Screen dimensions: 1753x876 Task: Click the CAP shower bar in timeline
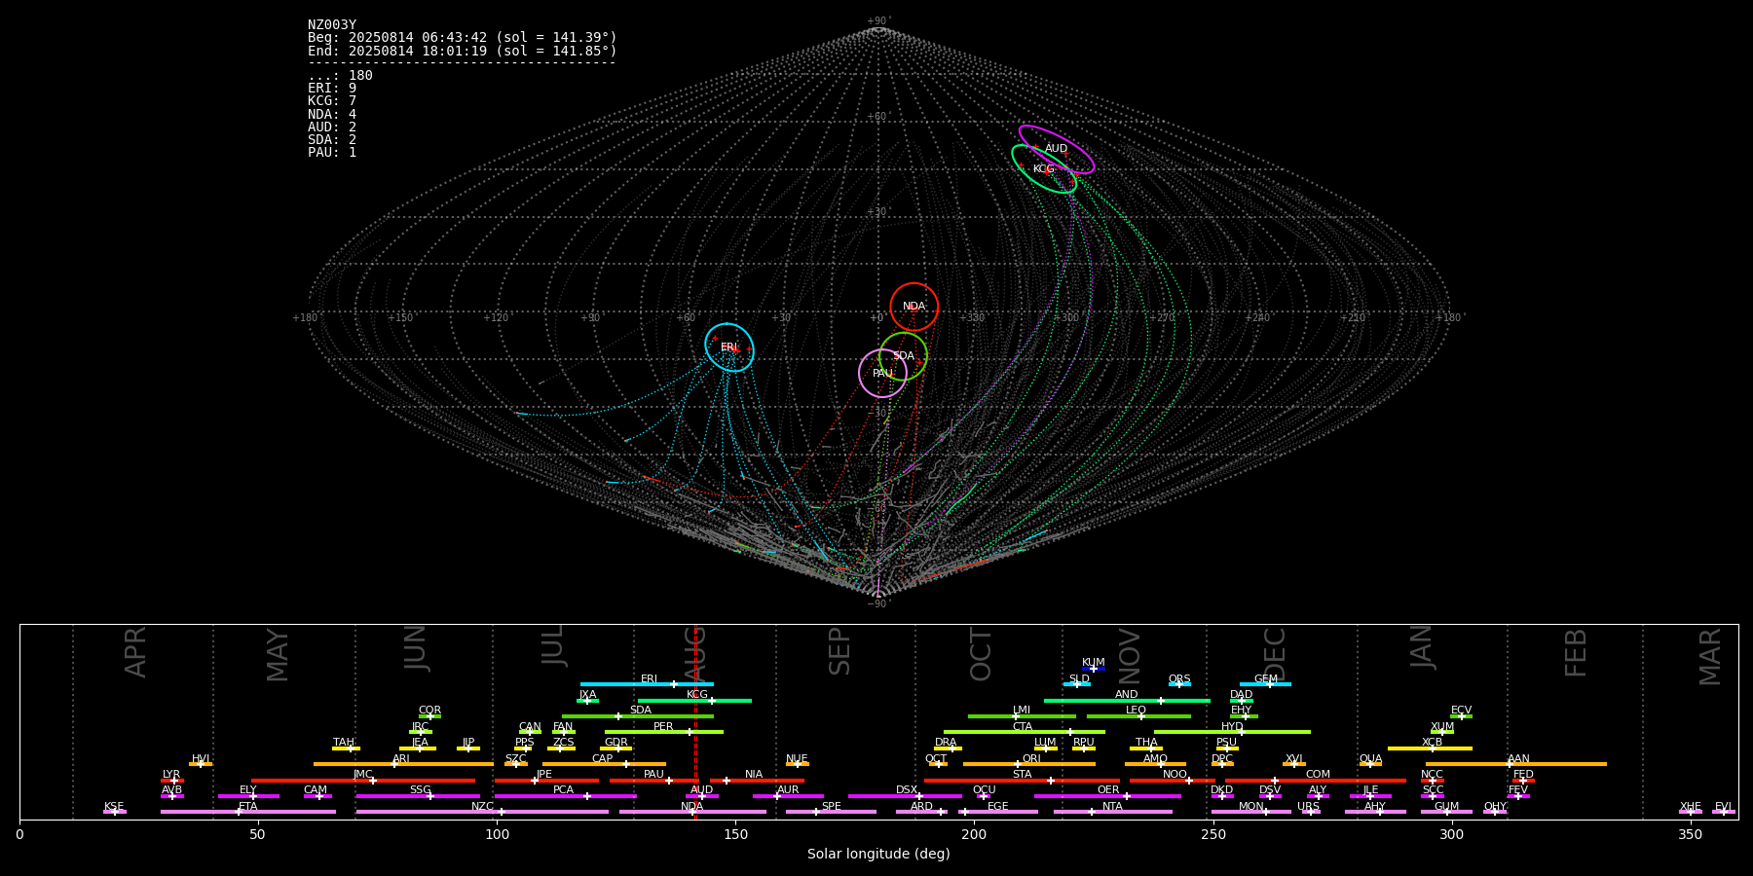click(x=604, y=764)
